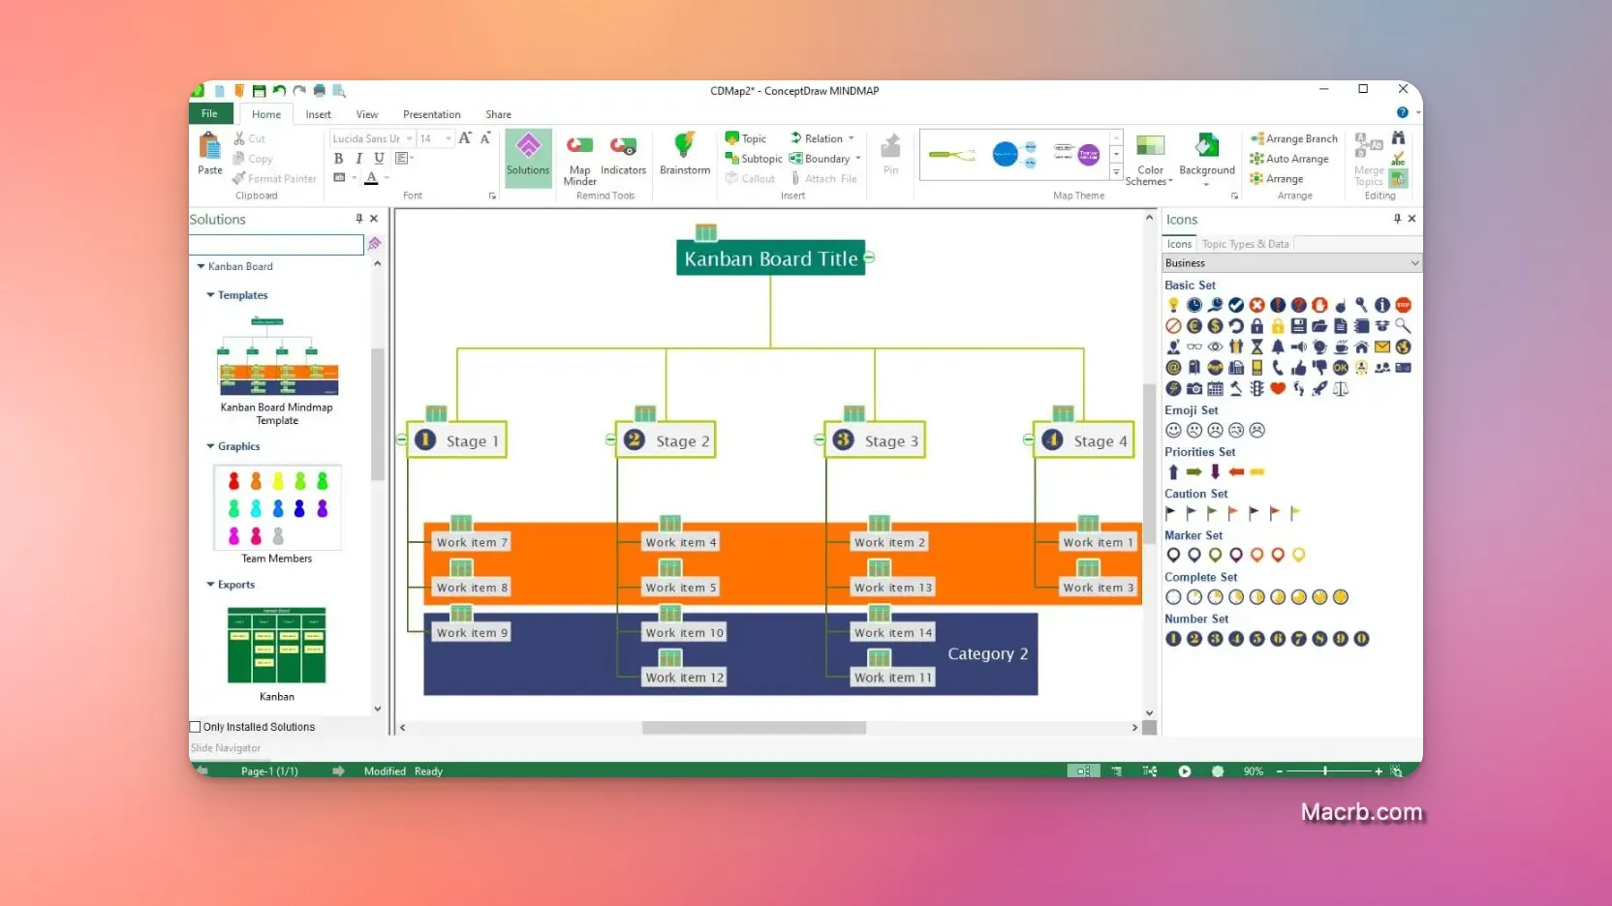Image resolution: width=1612 pixels, height=906 pixels.
Task: Insert a Subtopic
Action: tap(754, 159)
